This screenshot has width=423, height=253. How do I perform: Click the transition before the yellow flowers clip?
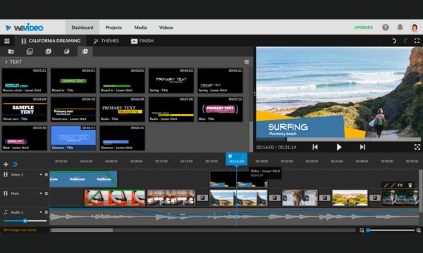click(x=325, y=198)
